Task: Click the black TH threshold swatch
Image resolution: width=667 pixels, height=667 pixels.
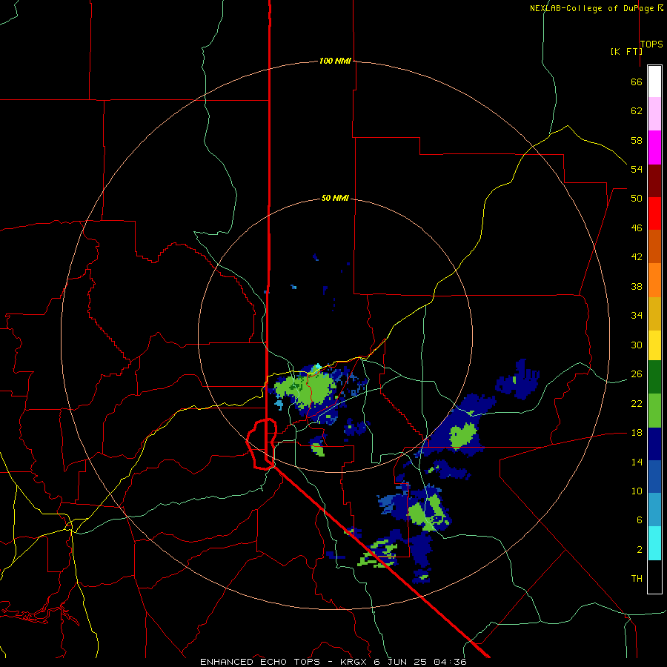Action: [654, 577]
